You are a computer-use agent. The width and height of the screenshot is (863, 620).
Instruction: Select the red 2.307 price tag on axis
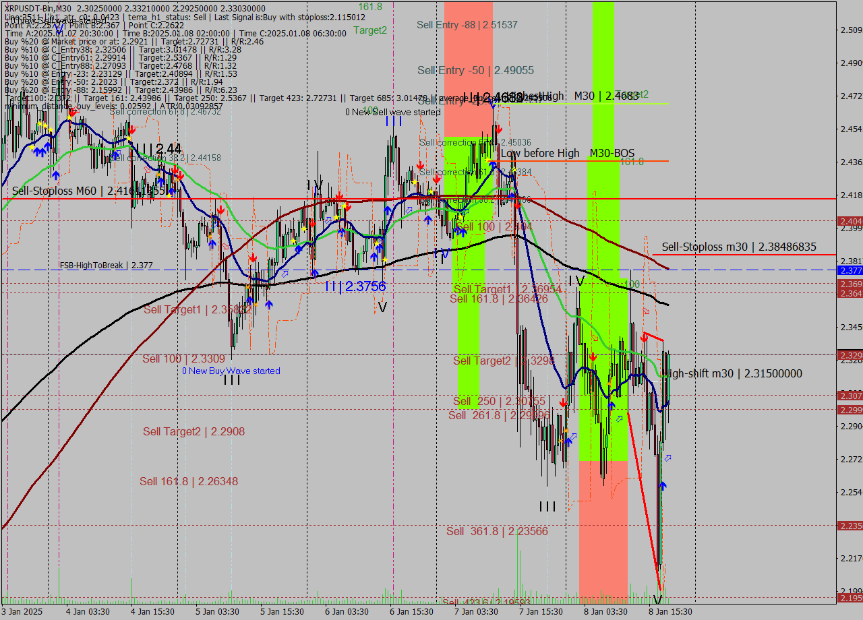click(x=850, y=395)
